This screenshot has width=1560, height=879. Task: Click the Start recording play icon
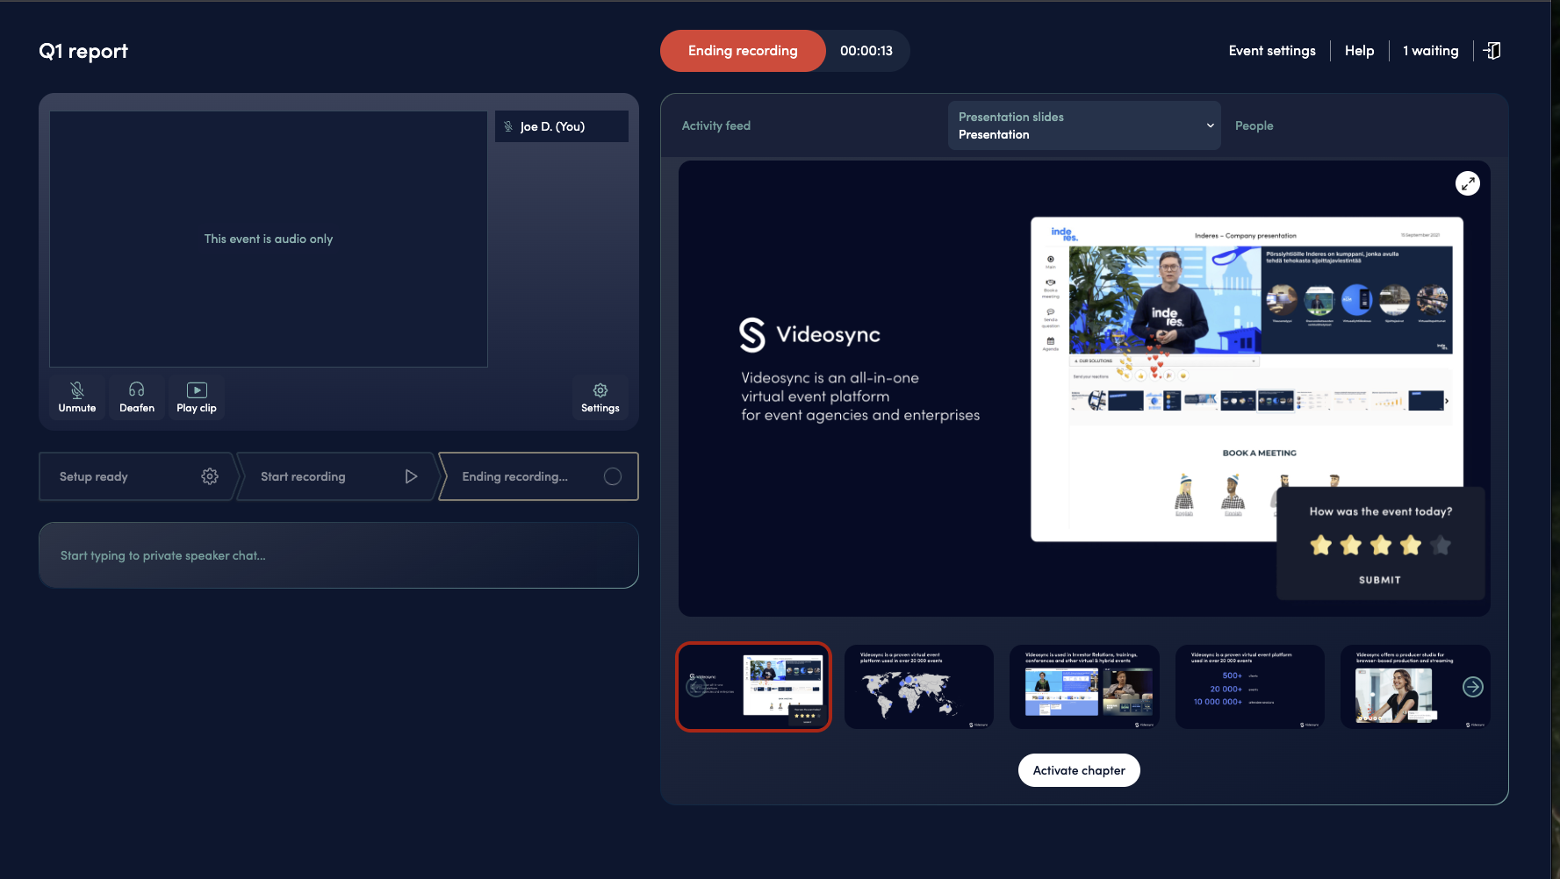(x=411, y=476)
